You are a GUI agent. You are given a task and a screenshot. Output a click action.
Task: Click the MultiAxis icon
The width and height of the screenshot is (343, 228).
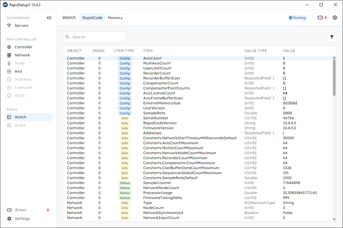coord(9,79)
